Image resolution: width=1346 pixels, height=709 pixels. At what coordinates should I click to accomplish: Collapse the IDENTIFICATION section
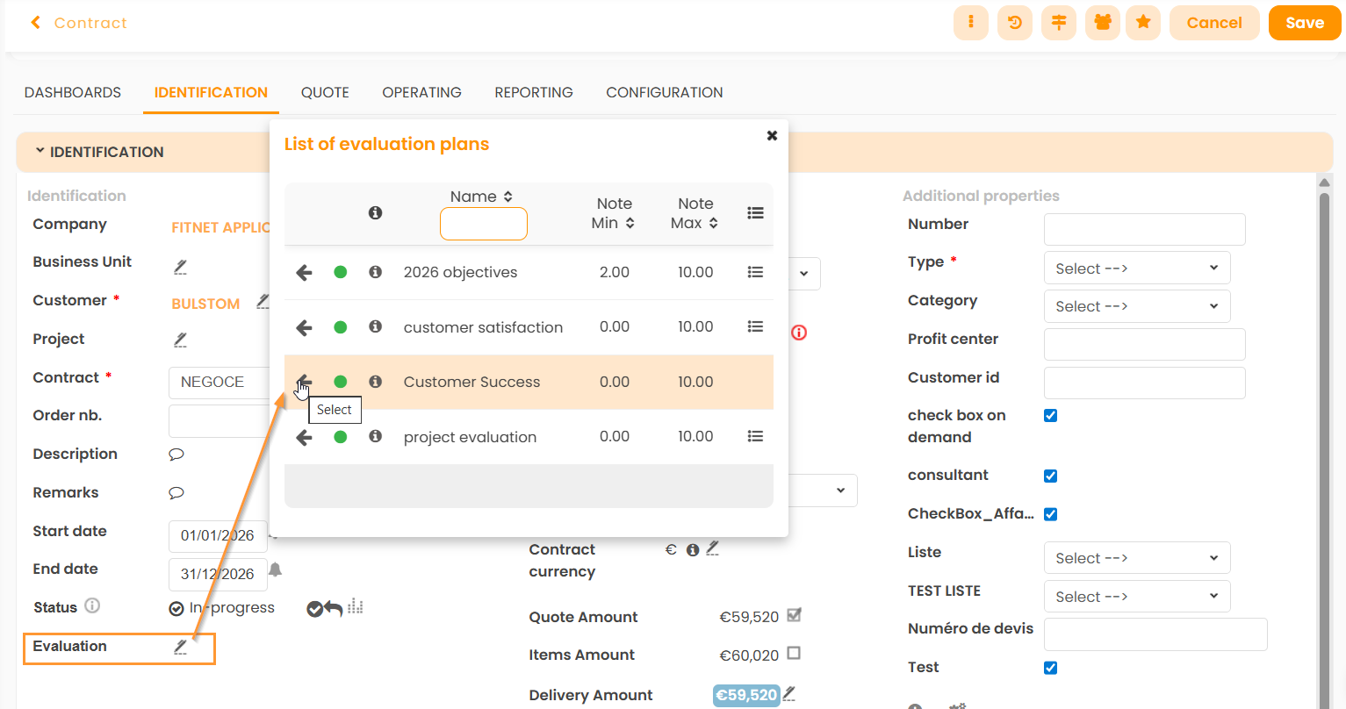[x=40, y=152]
